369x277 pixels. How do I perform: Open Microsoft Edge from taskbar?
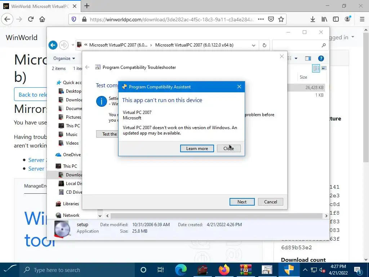pos(181,270)
